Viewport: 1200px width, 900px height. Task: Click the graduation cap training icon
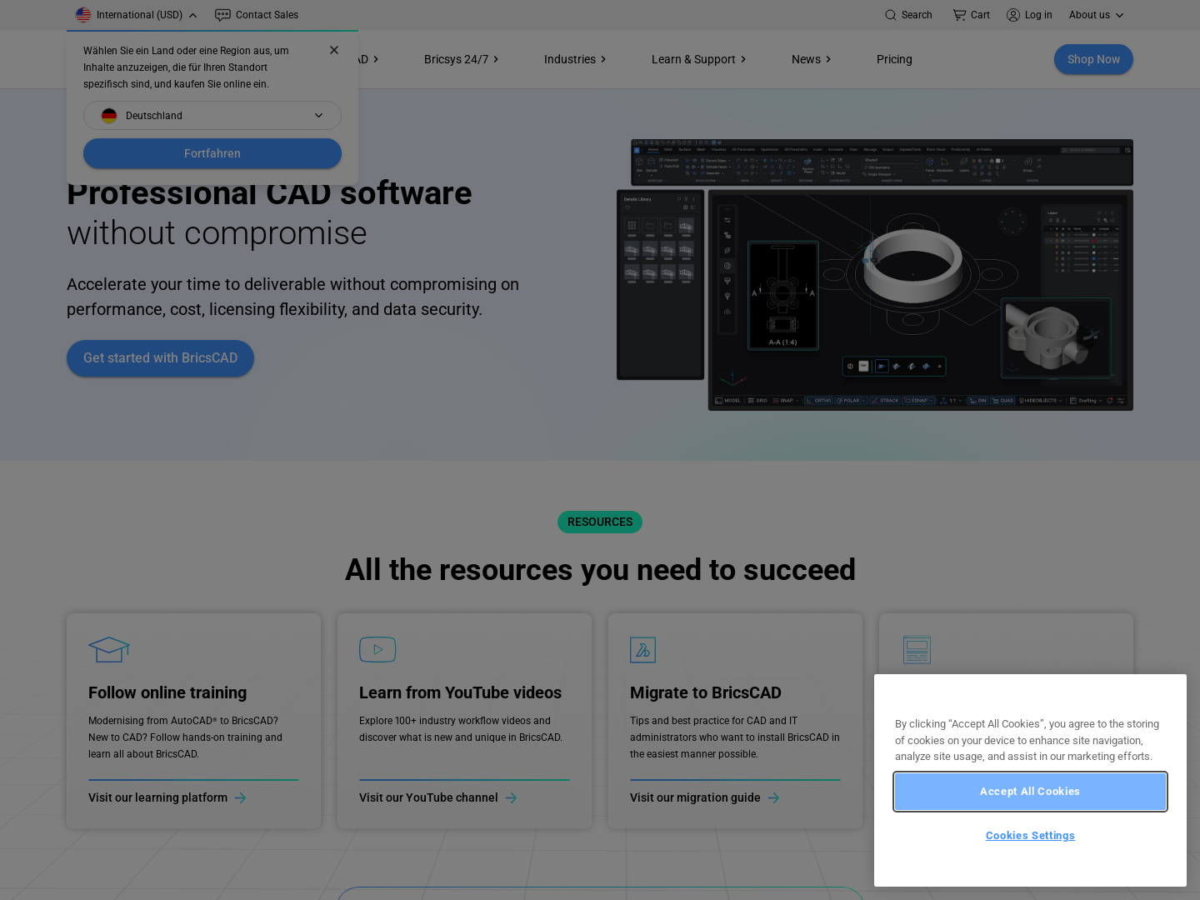click(109, 649)
